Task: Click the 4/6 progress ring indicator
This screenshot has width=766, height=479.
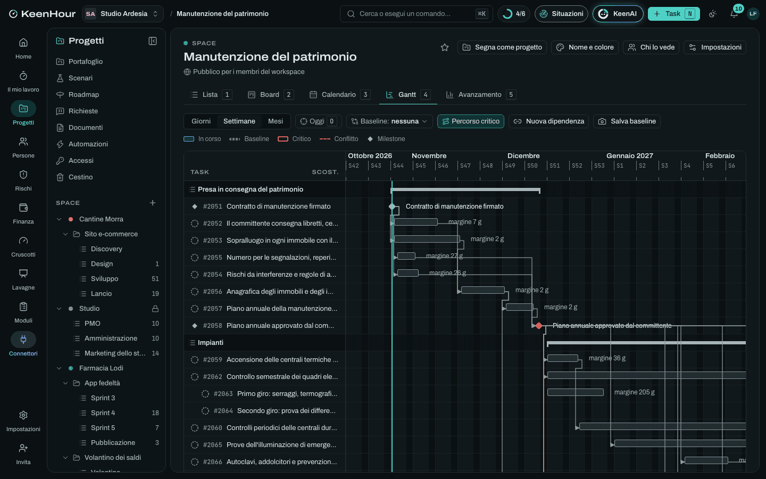Action: [x=513, y=14]
